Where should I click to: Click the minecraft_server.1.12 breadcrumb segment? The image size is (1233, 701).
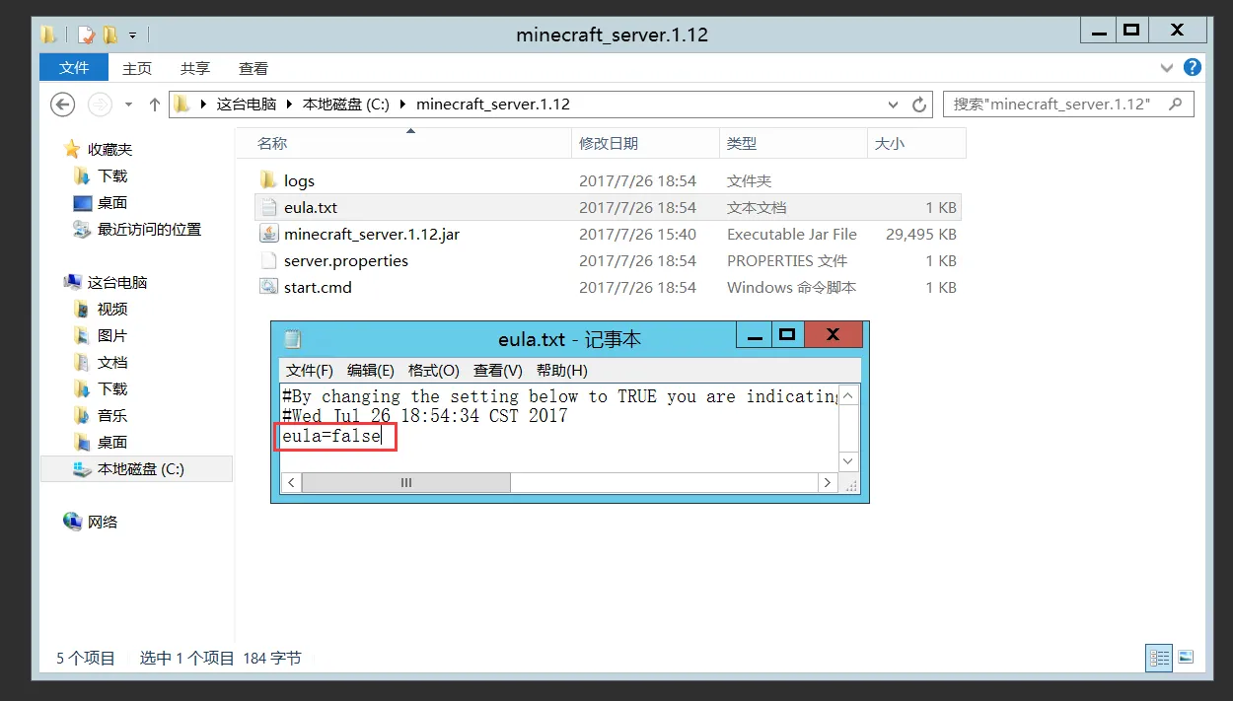point(493,104)
